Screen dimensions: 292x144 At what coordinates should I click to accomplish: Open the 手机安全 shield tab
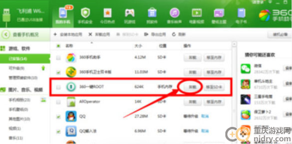coord(85,16)
